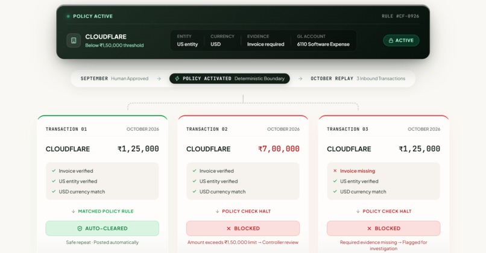
Task: Click the US entity value under ENTITY
Action: click(187, 45)
